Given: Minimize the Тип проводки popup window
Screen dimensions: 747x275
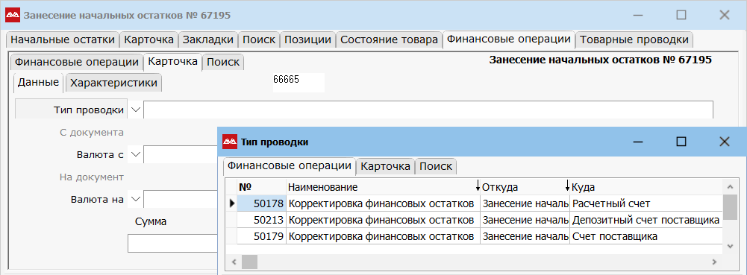Looking at the screenshot, I should (x=639, y=142).
